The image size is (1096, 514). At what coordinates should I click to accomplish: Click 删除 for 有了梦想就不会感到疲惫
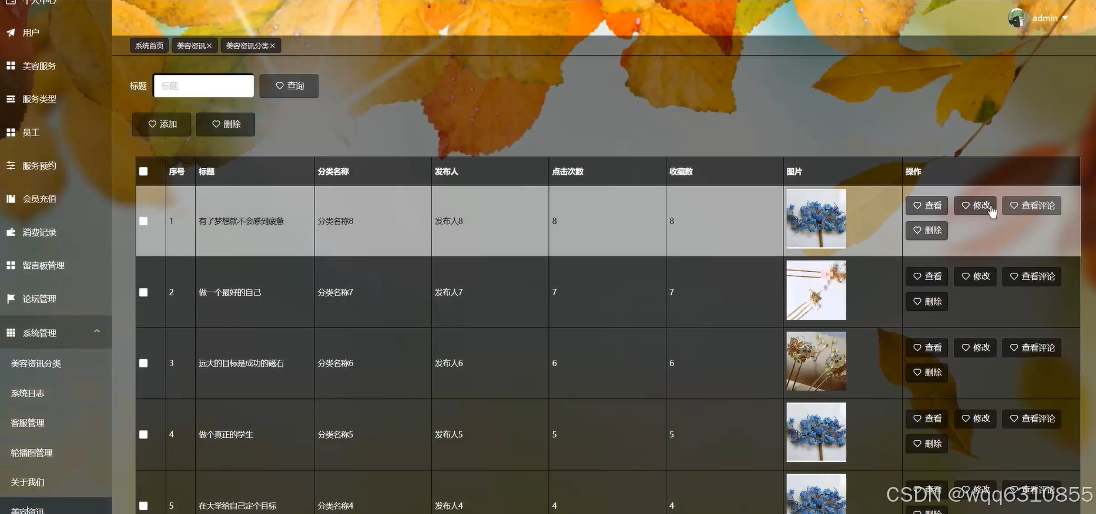point(927,231)
